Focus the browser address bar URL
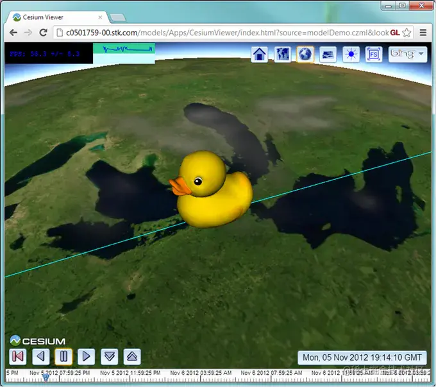 (x=227, y=33)
